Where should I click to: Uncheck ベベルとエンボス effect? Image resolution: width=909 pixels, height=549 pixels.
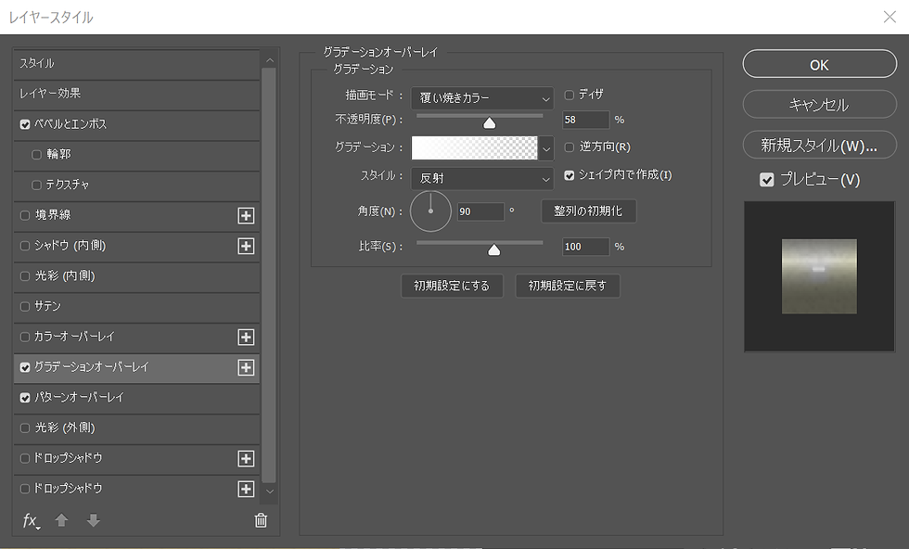[x=25, y=124]
